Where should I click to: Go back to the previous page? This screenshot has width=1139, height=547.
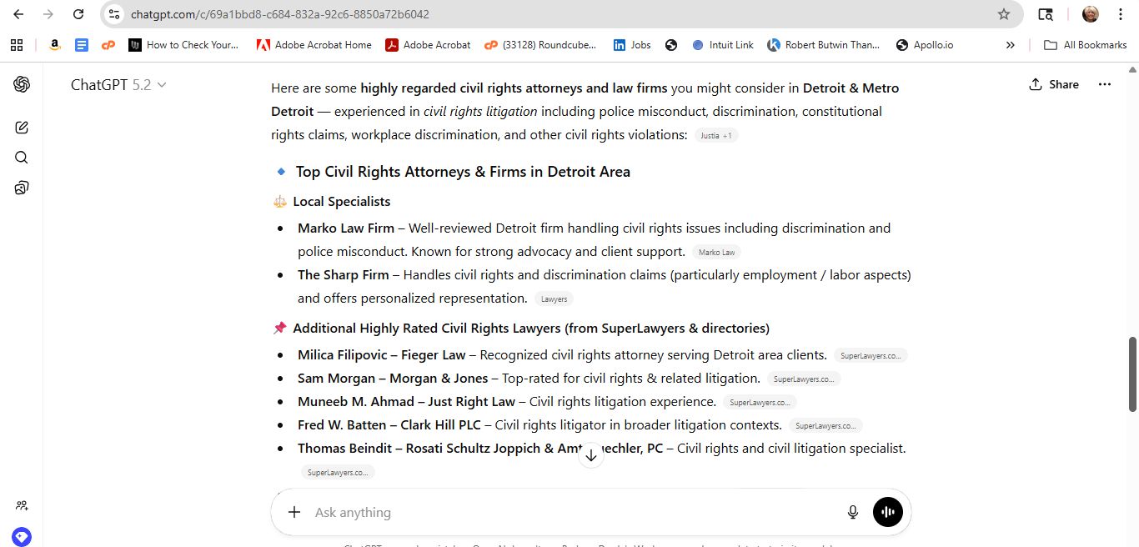pyautogui.click(x=18, y=14)
